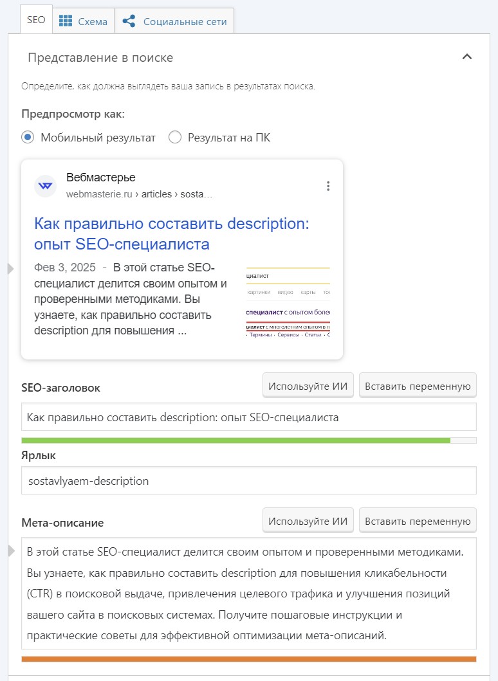Click Используйте ИИ for Мета-описание

pyautogui.click(x=308, y=521)
